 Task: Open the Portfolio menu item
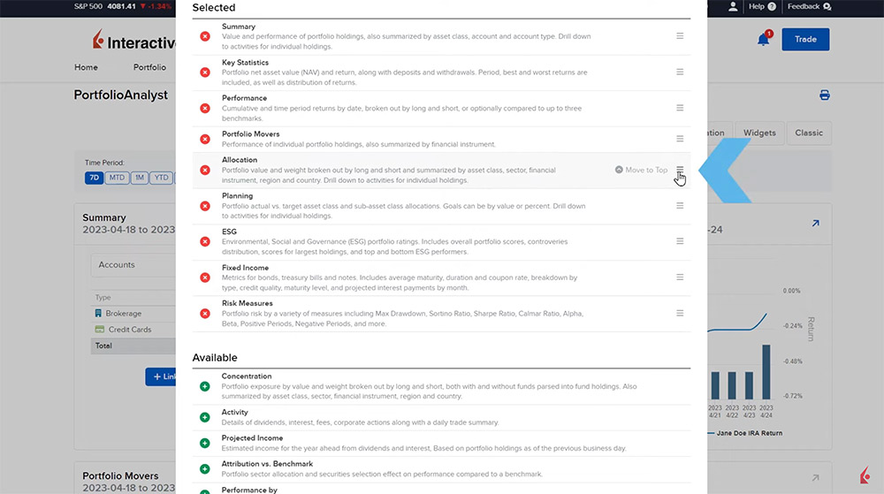coord(149,67)
